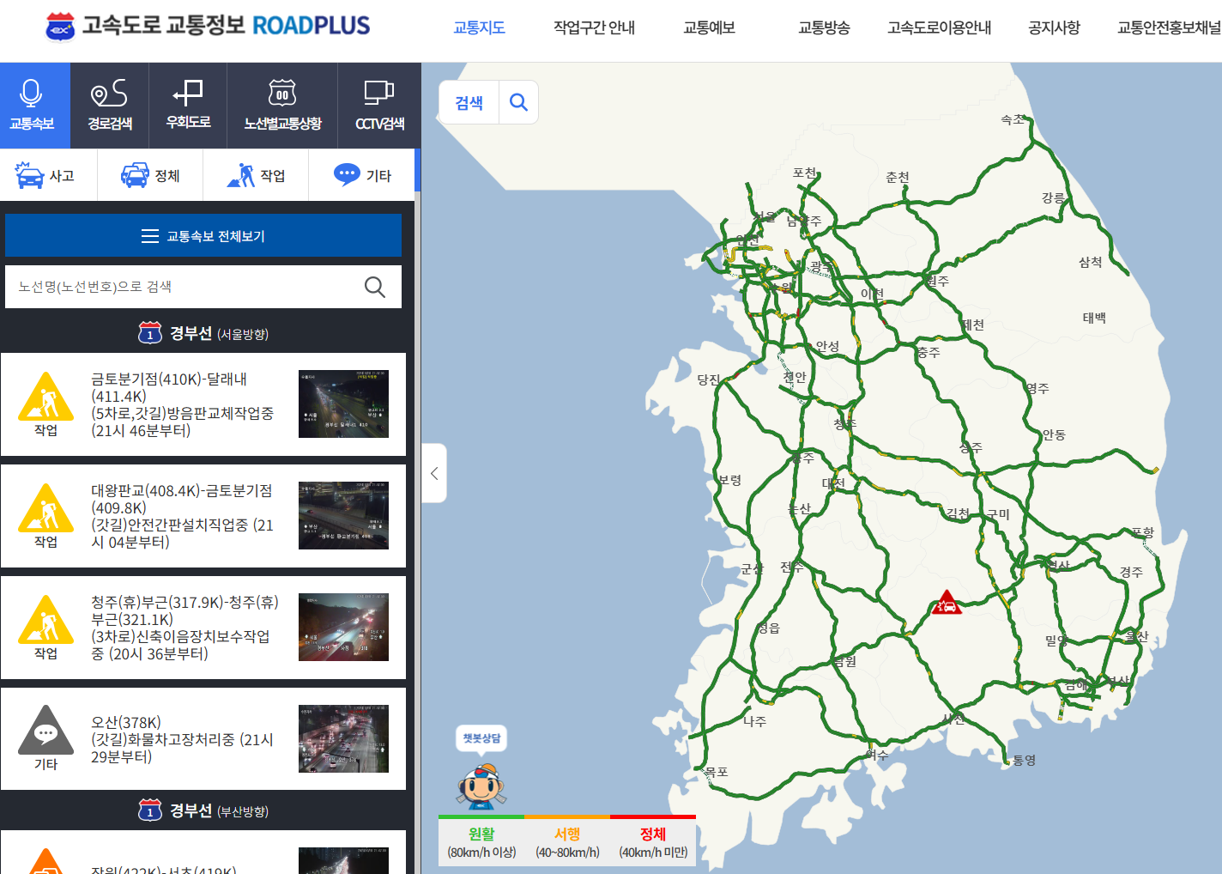Click the 속초 city label on the map
Image resolution: width=1222 pixels, height=874 pixels.
(x=1013, y=119)
